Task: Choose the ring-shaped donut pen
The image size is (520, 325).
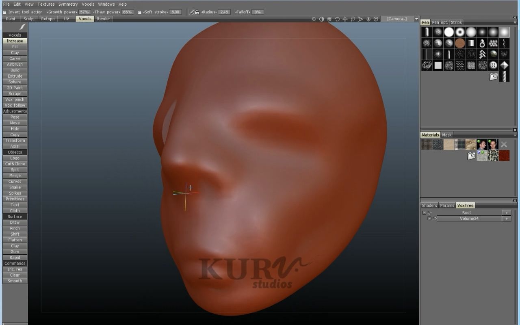Action: click(x=460, y=32)
